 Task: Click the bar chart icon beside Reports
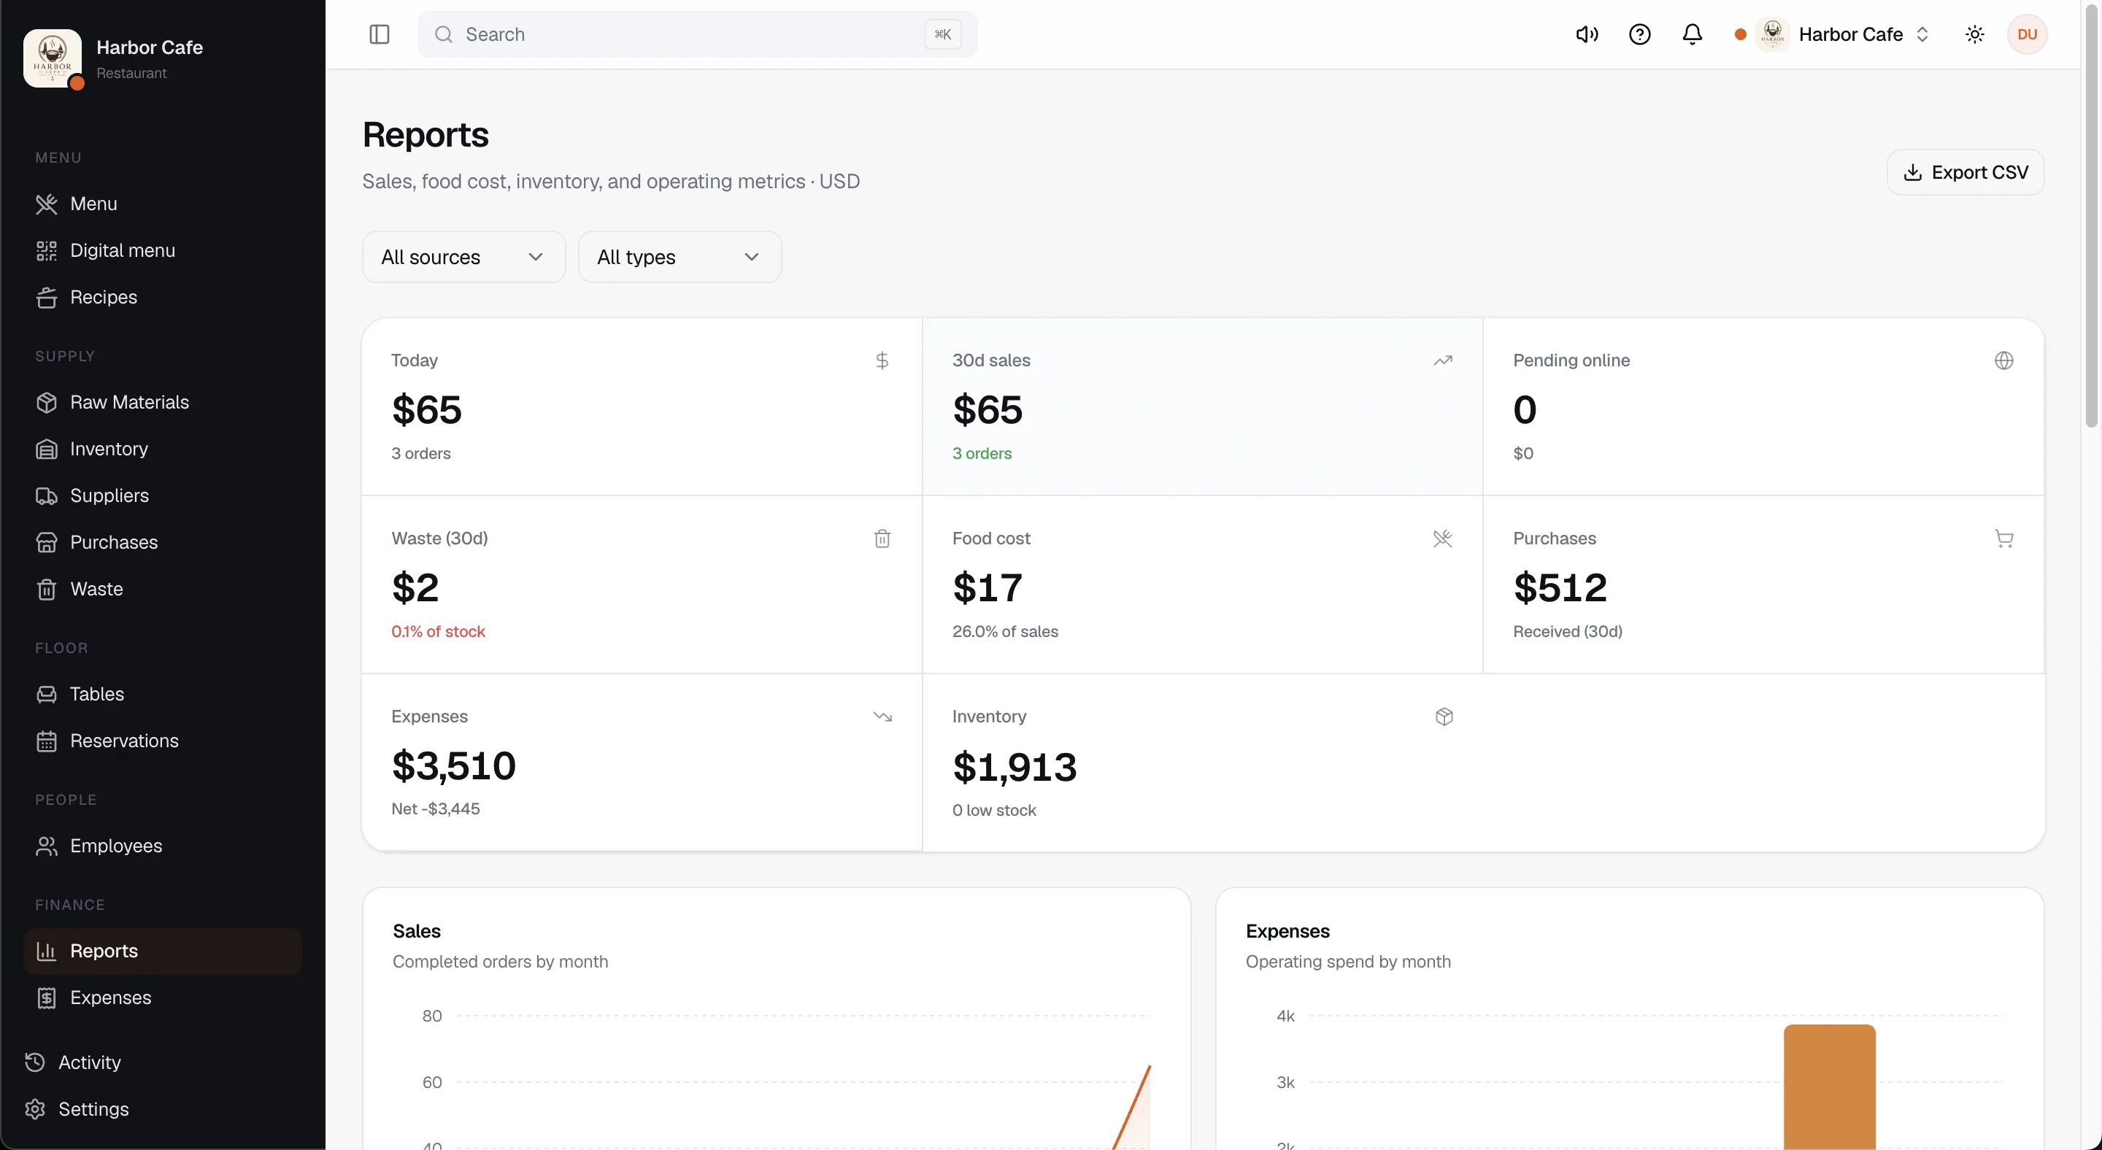pyautogui.click(x=47, y=951)
